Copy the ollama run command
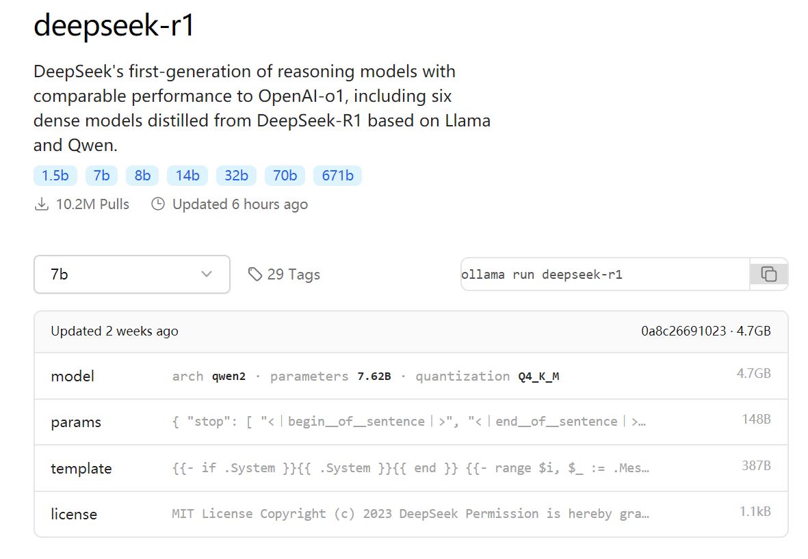Screen dimensions: 808x559 pyautogui.click(x=768, y=274)
